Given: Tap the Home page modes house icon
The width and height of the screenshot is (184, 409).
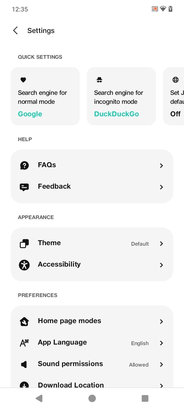Looking at the screenshot, I should tap(24, 321).
